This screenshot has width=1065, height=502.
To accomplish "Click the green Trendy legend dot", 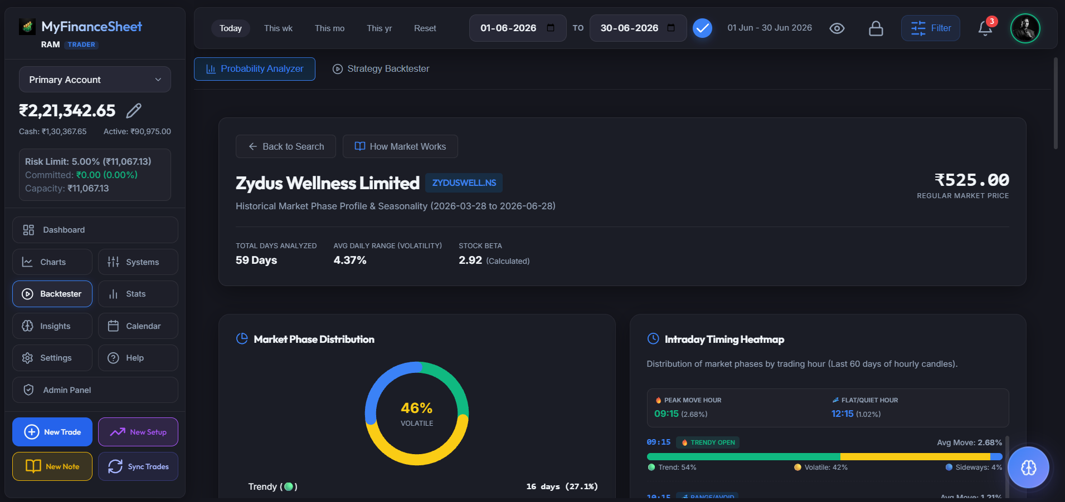I will click(289, 487).
